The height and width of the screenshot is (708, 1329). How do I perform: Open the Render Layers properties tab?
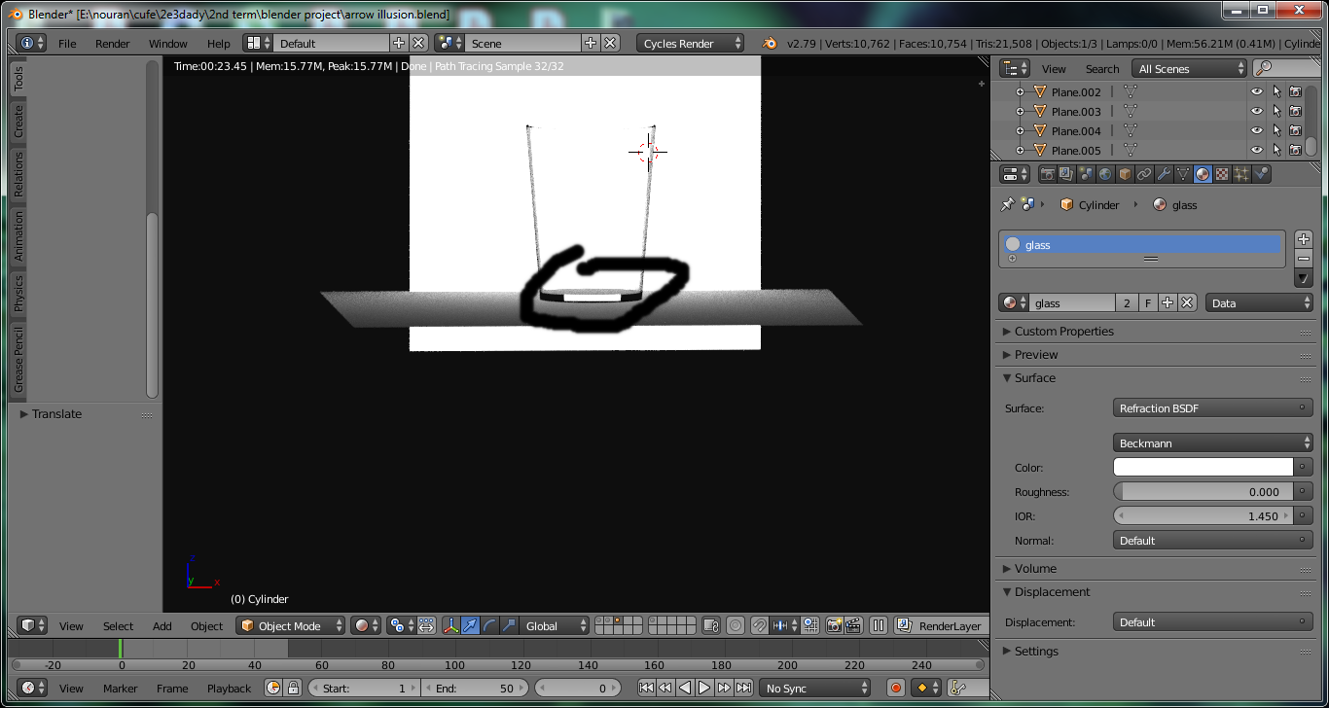click(1066, 174)
